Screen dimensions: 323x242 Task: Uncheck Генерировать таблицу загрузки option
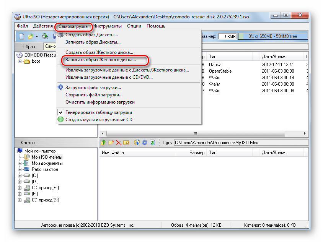pyautogui.click(x=98, y=112)
